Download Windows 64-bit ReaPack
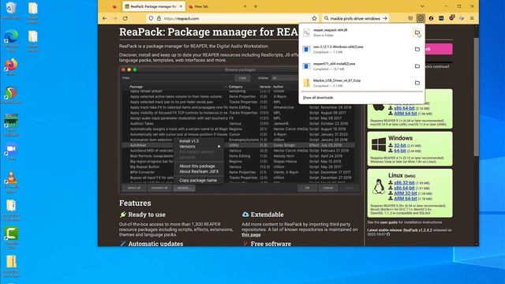Image resolution: width=505 pixels, height=284 pixels. coord(400,151)
